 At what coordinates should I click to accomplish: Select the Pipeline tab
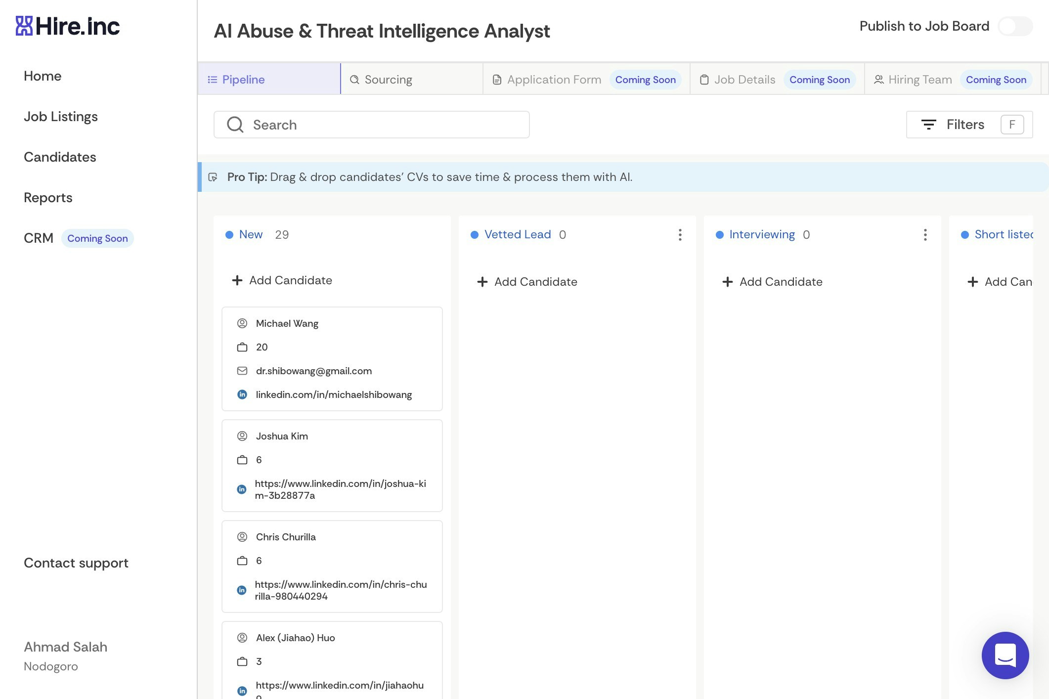pos(243,80)
